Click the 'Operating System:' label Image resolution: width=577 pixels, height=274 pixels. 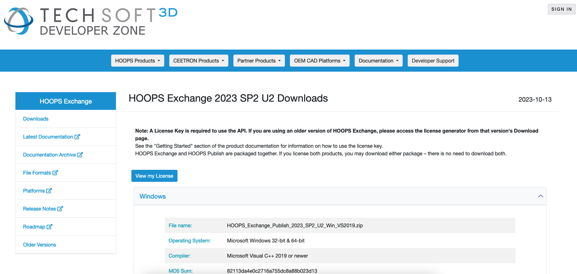(x=189, y=241)
